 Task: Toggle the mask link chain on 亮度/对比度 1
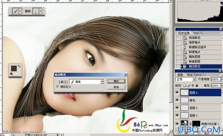click(x=190, y=124)
